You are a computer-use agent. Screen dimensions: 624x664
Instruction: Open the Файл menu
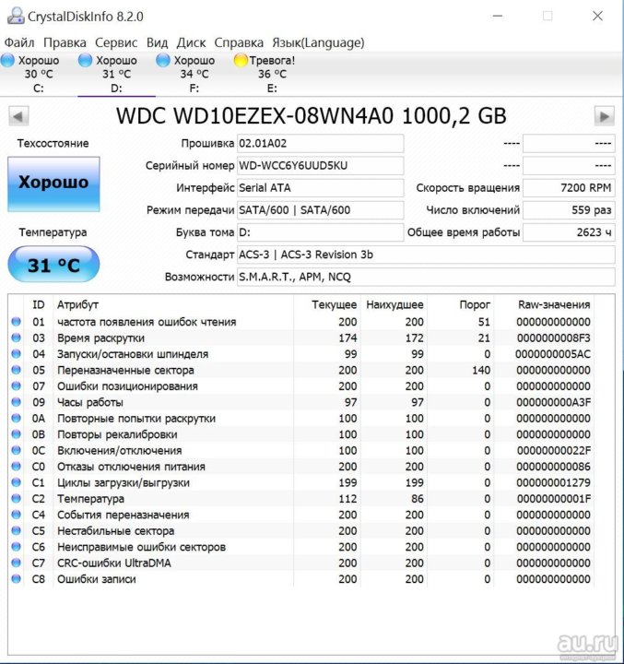[19, 42]
